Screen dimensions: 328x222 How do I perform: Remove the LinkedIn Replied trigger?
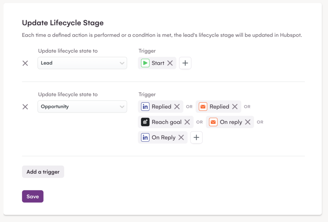point(177,107)
